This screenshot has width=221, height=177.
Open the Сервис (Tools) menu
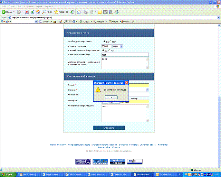40,7
